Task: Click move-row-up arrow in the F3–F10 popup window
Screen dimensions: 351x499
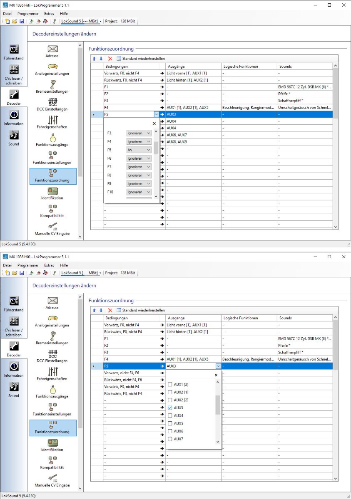Action: (x=95, y=59)
